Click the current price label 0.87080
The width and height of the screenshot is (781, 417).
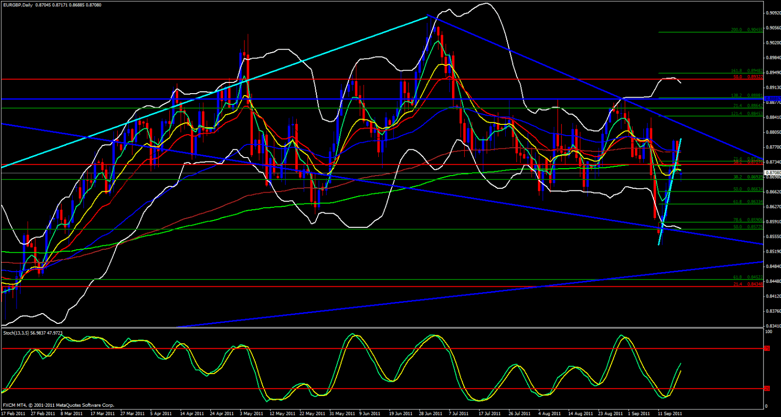click(x=773, y=173)
